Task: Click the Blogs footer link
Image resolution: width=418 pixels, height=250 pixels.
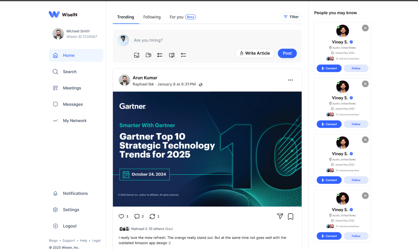Action: 53,241
